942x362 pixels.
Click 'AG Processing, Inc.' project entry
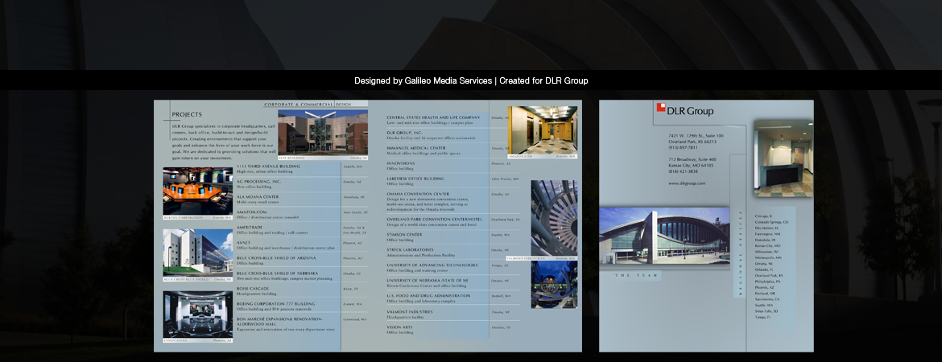click(x=259, y=183)
